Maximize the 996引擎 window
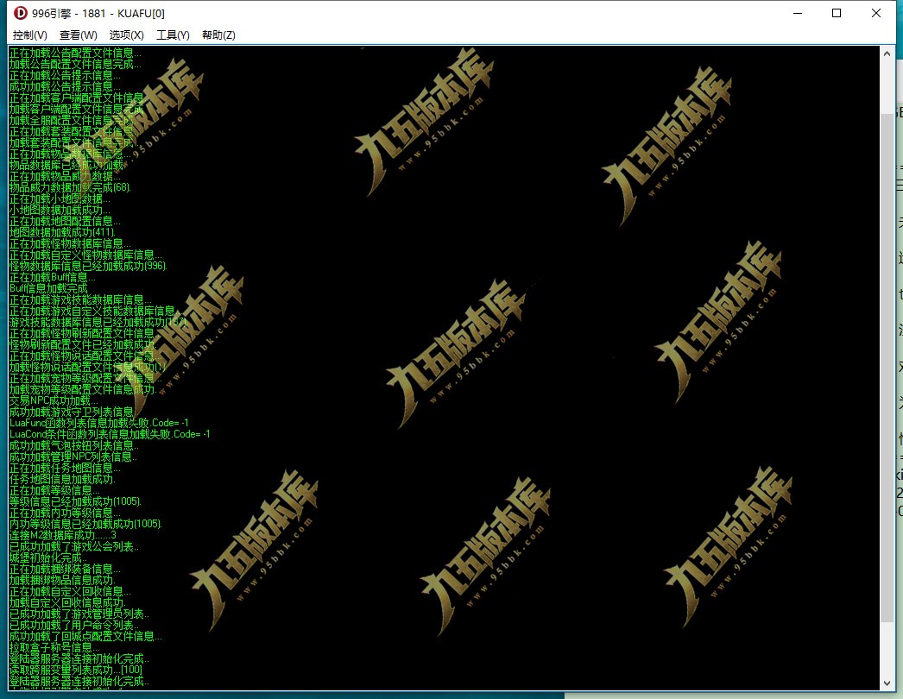The width and height of the screenshot is (903, 699). [x=837, y=13]
